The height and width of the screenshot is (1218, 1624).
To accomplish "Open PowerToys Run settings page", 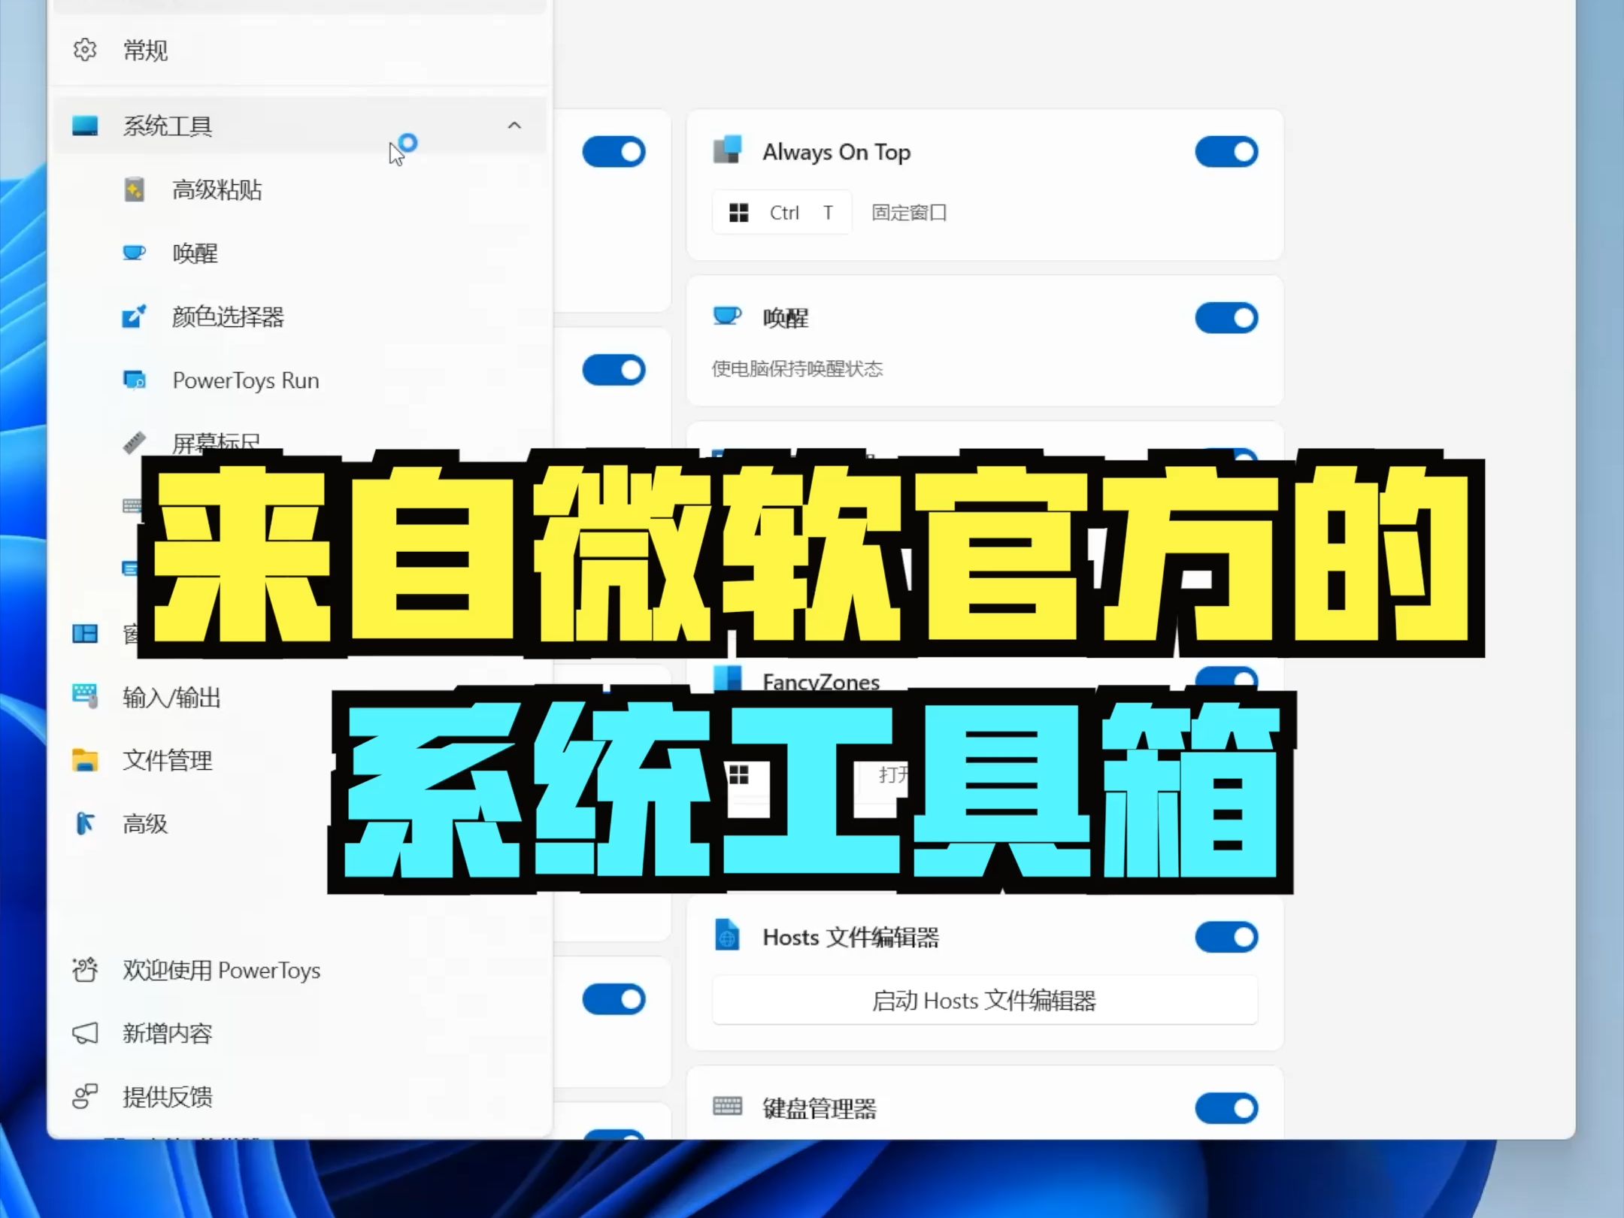I will [246, 380].
